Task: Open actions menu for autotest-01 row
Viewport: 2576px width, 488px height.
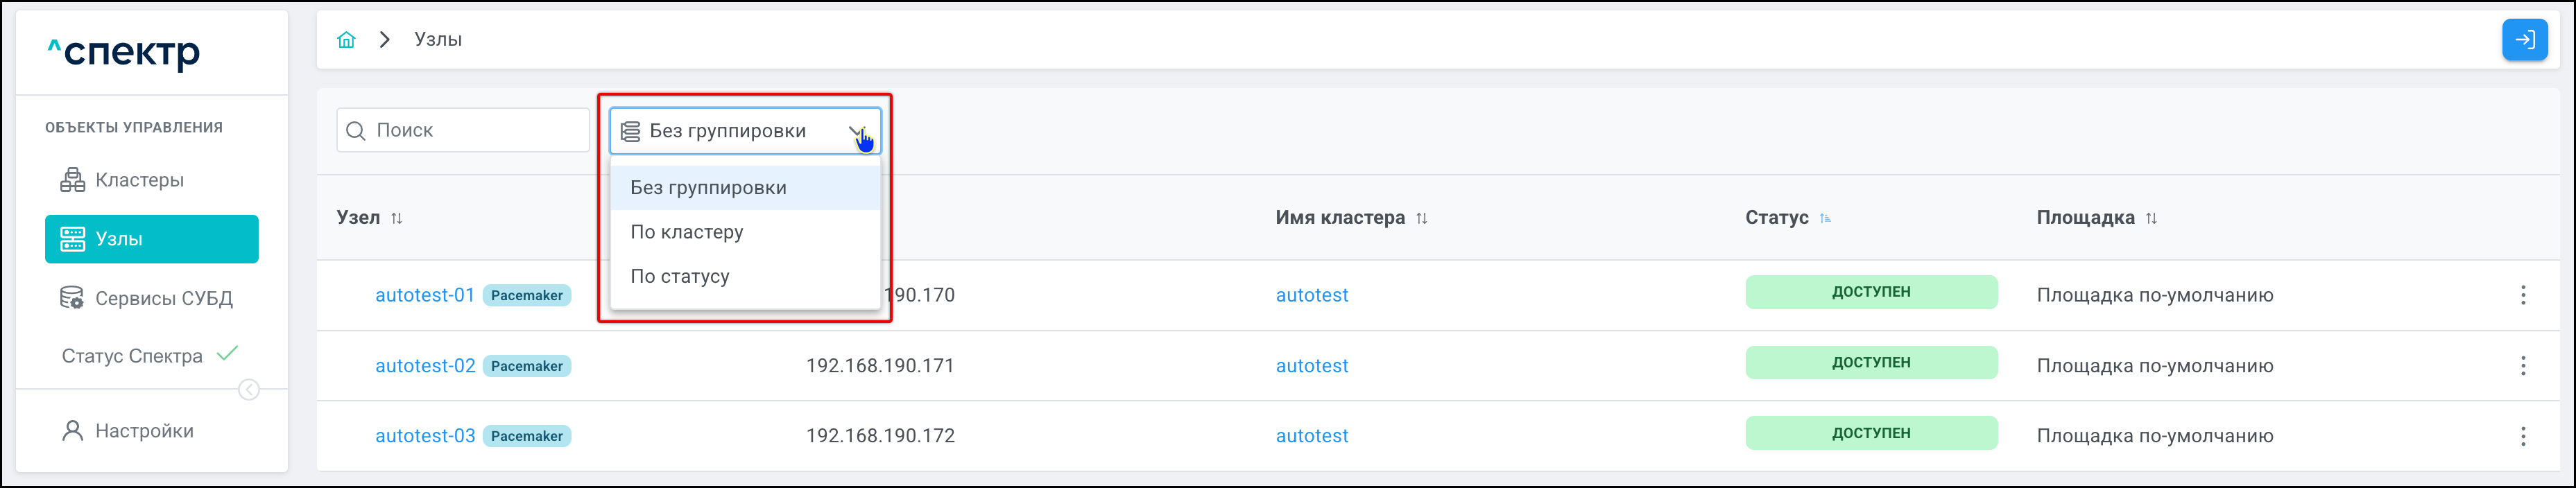Action: click(2523, 295)
